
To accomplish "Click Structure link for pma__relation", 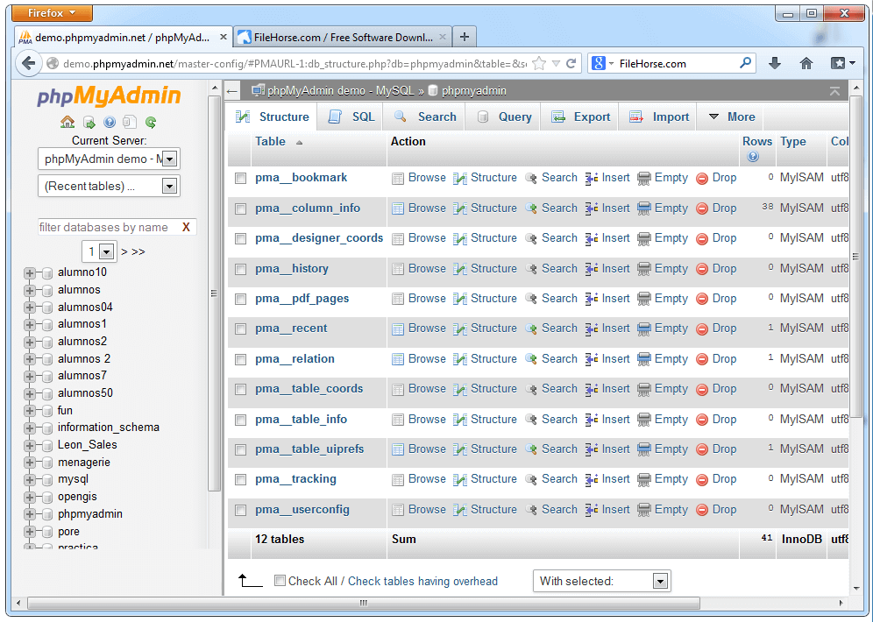I will [493, 359].
